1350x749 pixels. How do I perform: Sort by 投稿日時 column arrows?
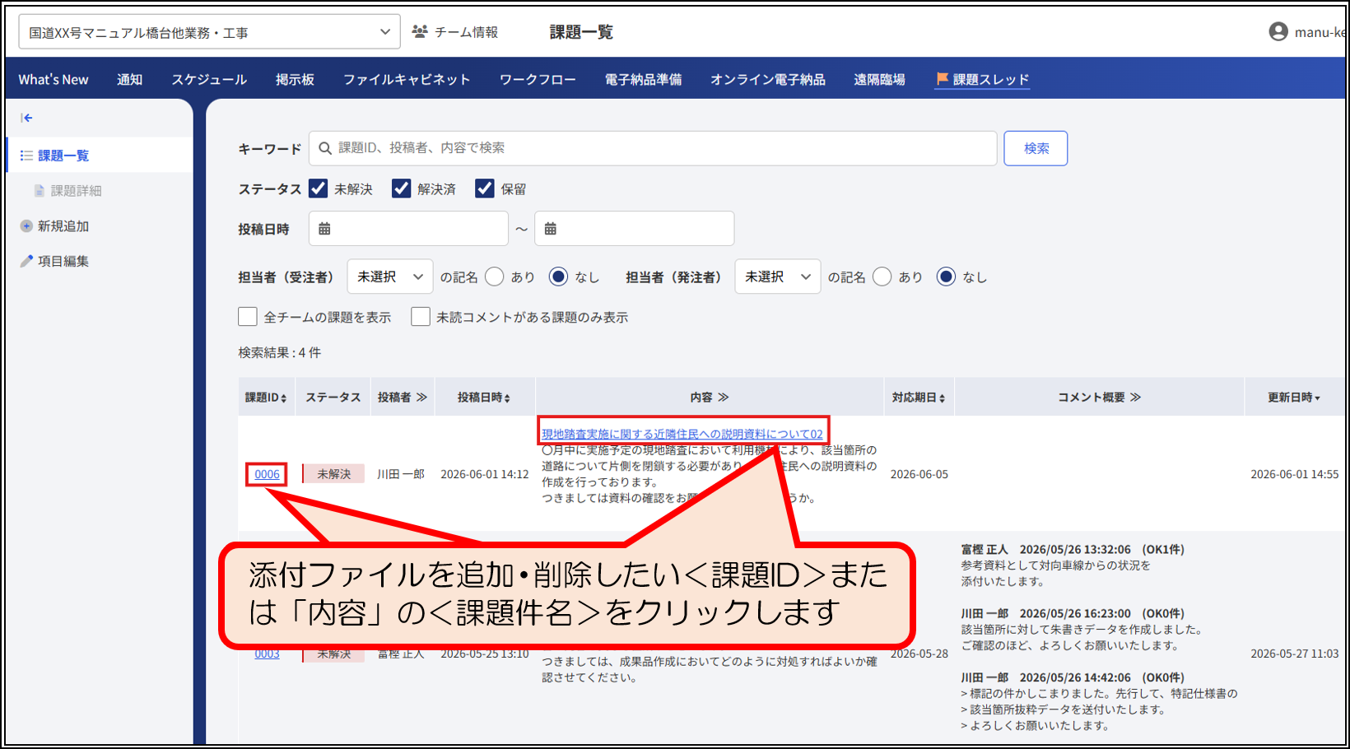tap(507, 398)
